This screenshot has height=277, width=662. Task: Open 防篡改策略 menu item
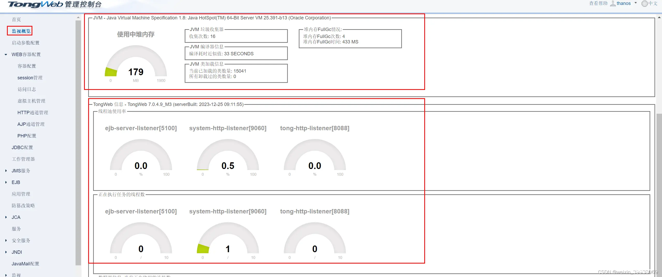tap(23, 206)
